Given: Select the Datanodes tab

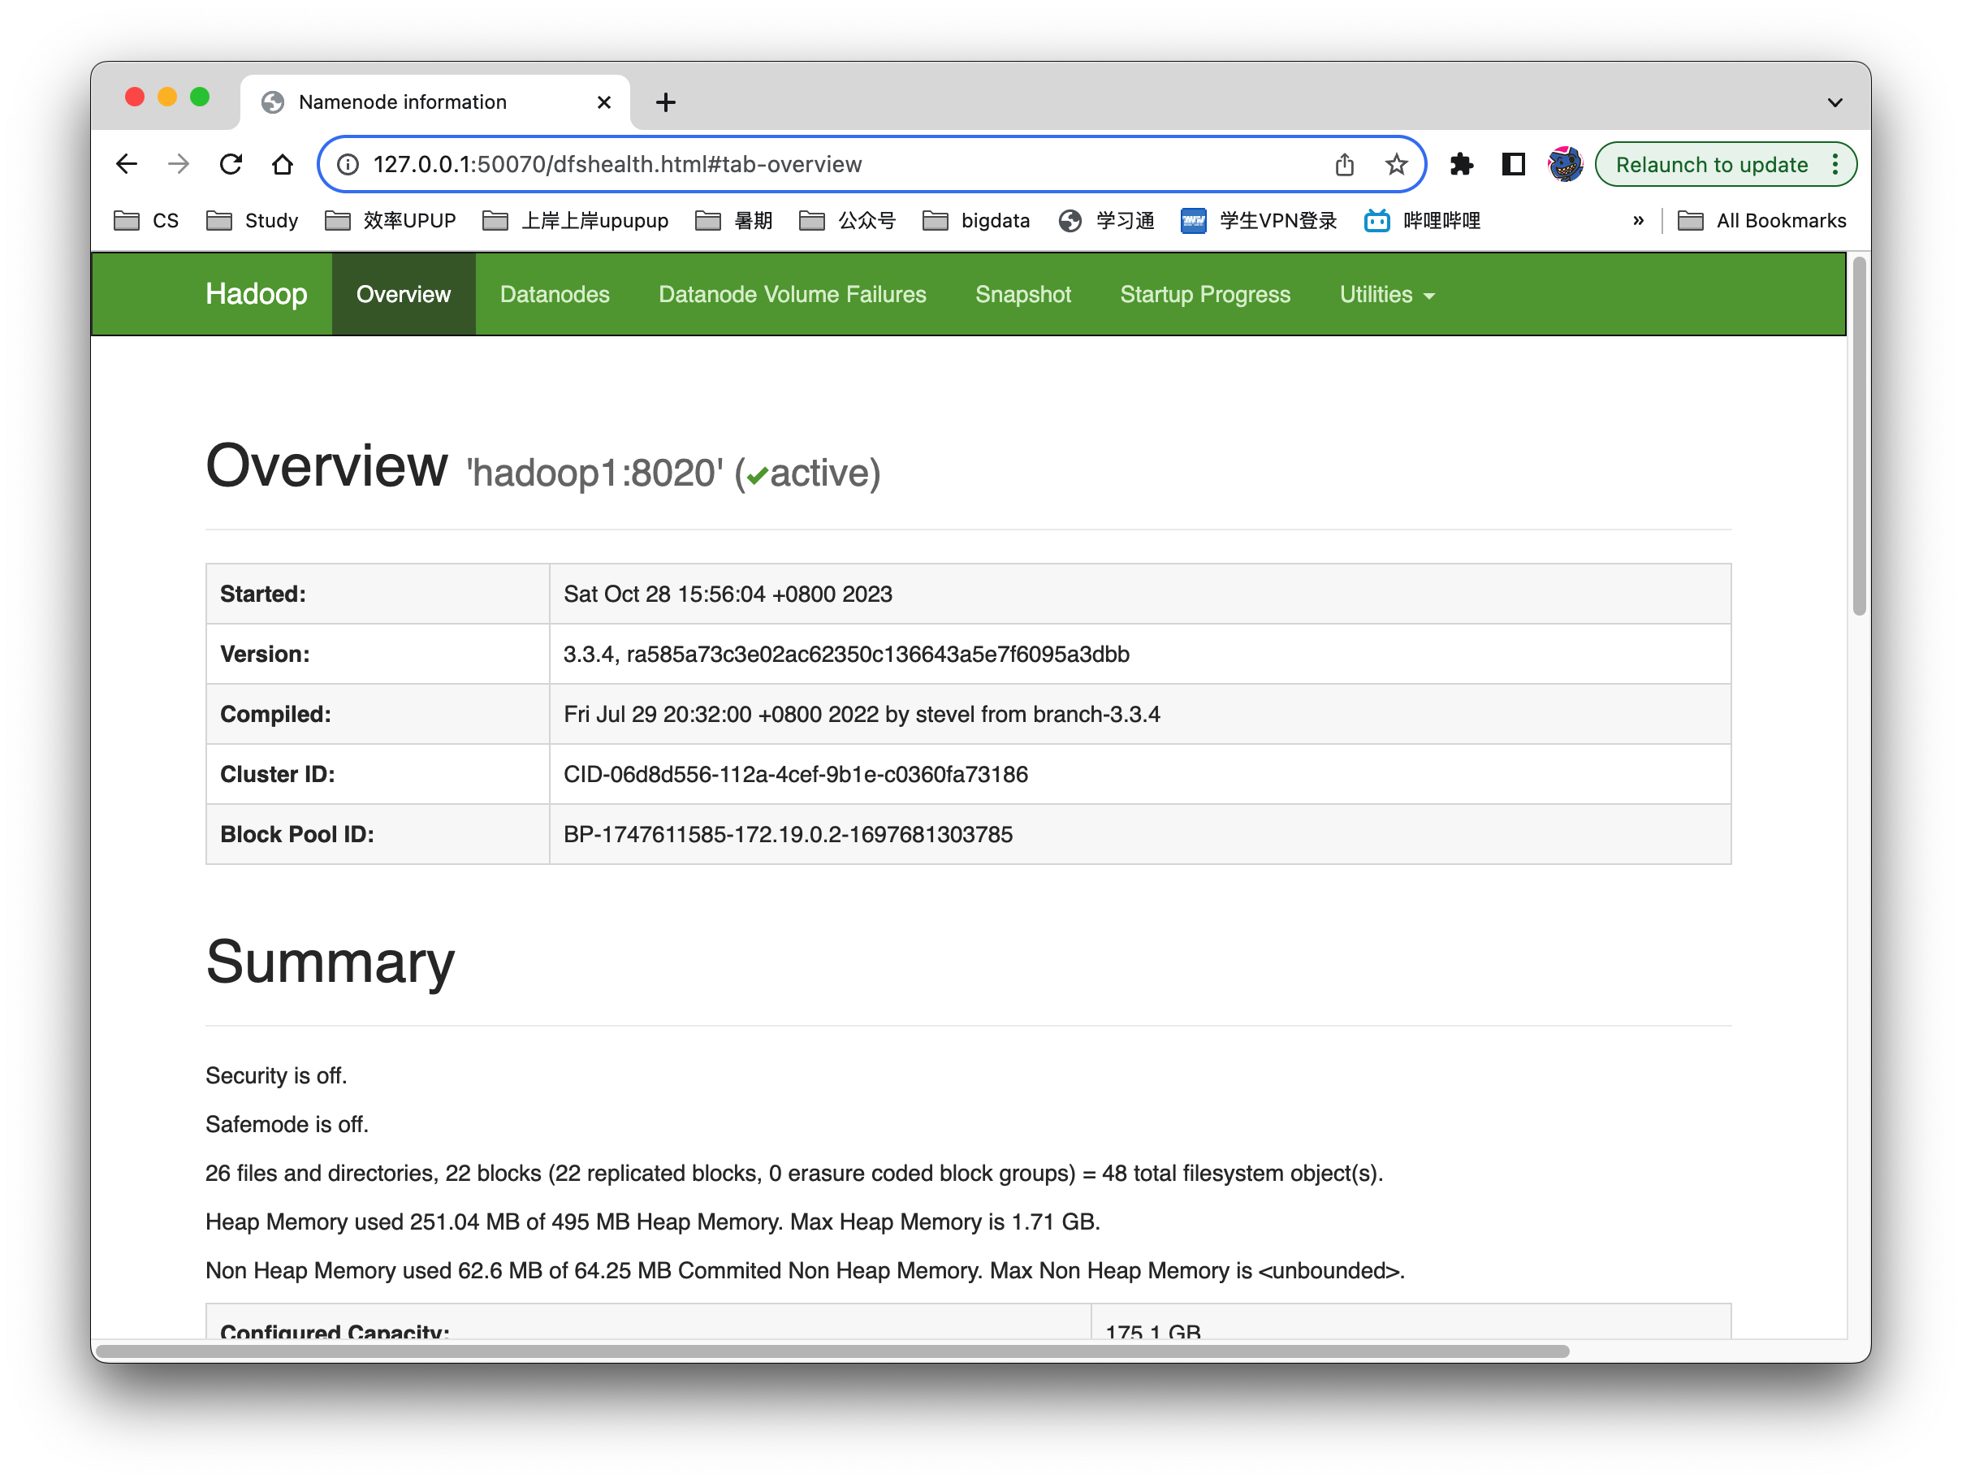Looking at the screenshot, I should point(556,295).
